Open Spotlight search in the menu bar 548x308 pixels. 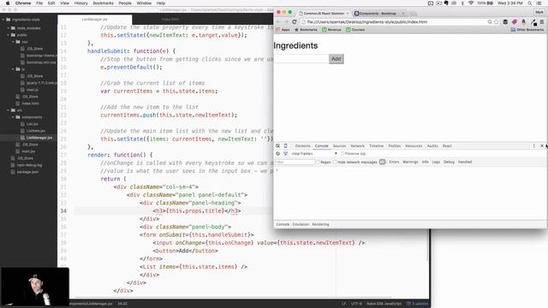530,3
